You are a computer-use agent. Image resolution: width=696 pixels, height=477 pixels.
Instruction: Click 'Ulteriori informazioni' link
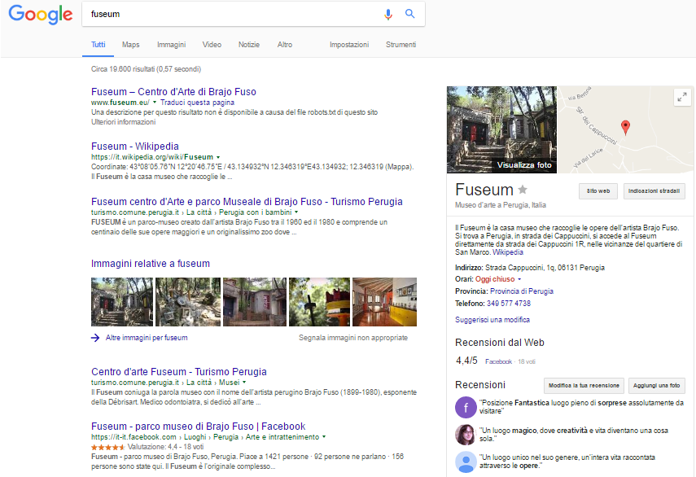click(x=124, y=122)
